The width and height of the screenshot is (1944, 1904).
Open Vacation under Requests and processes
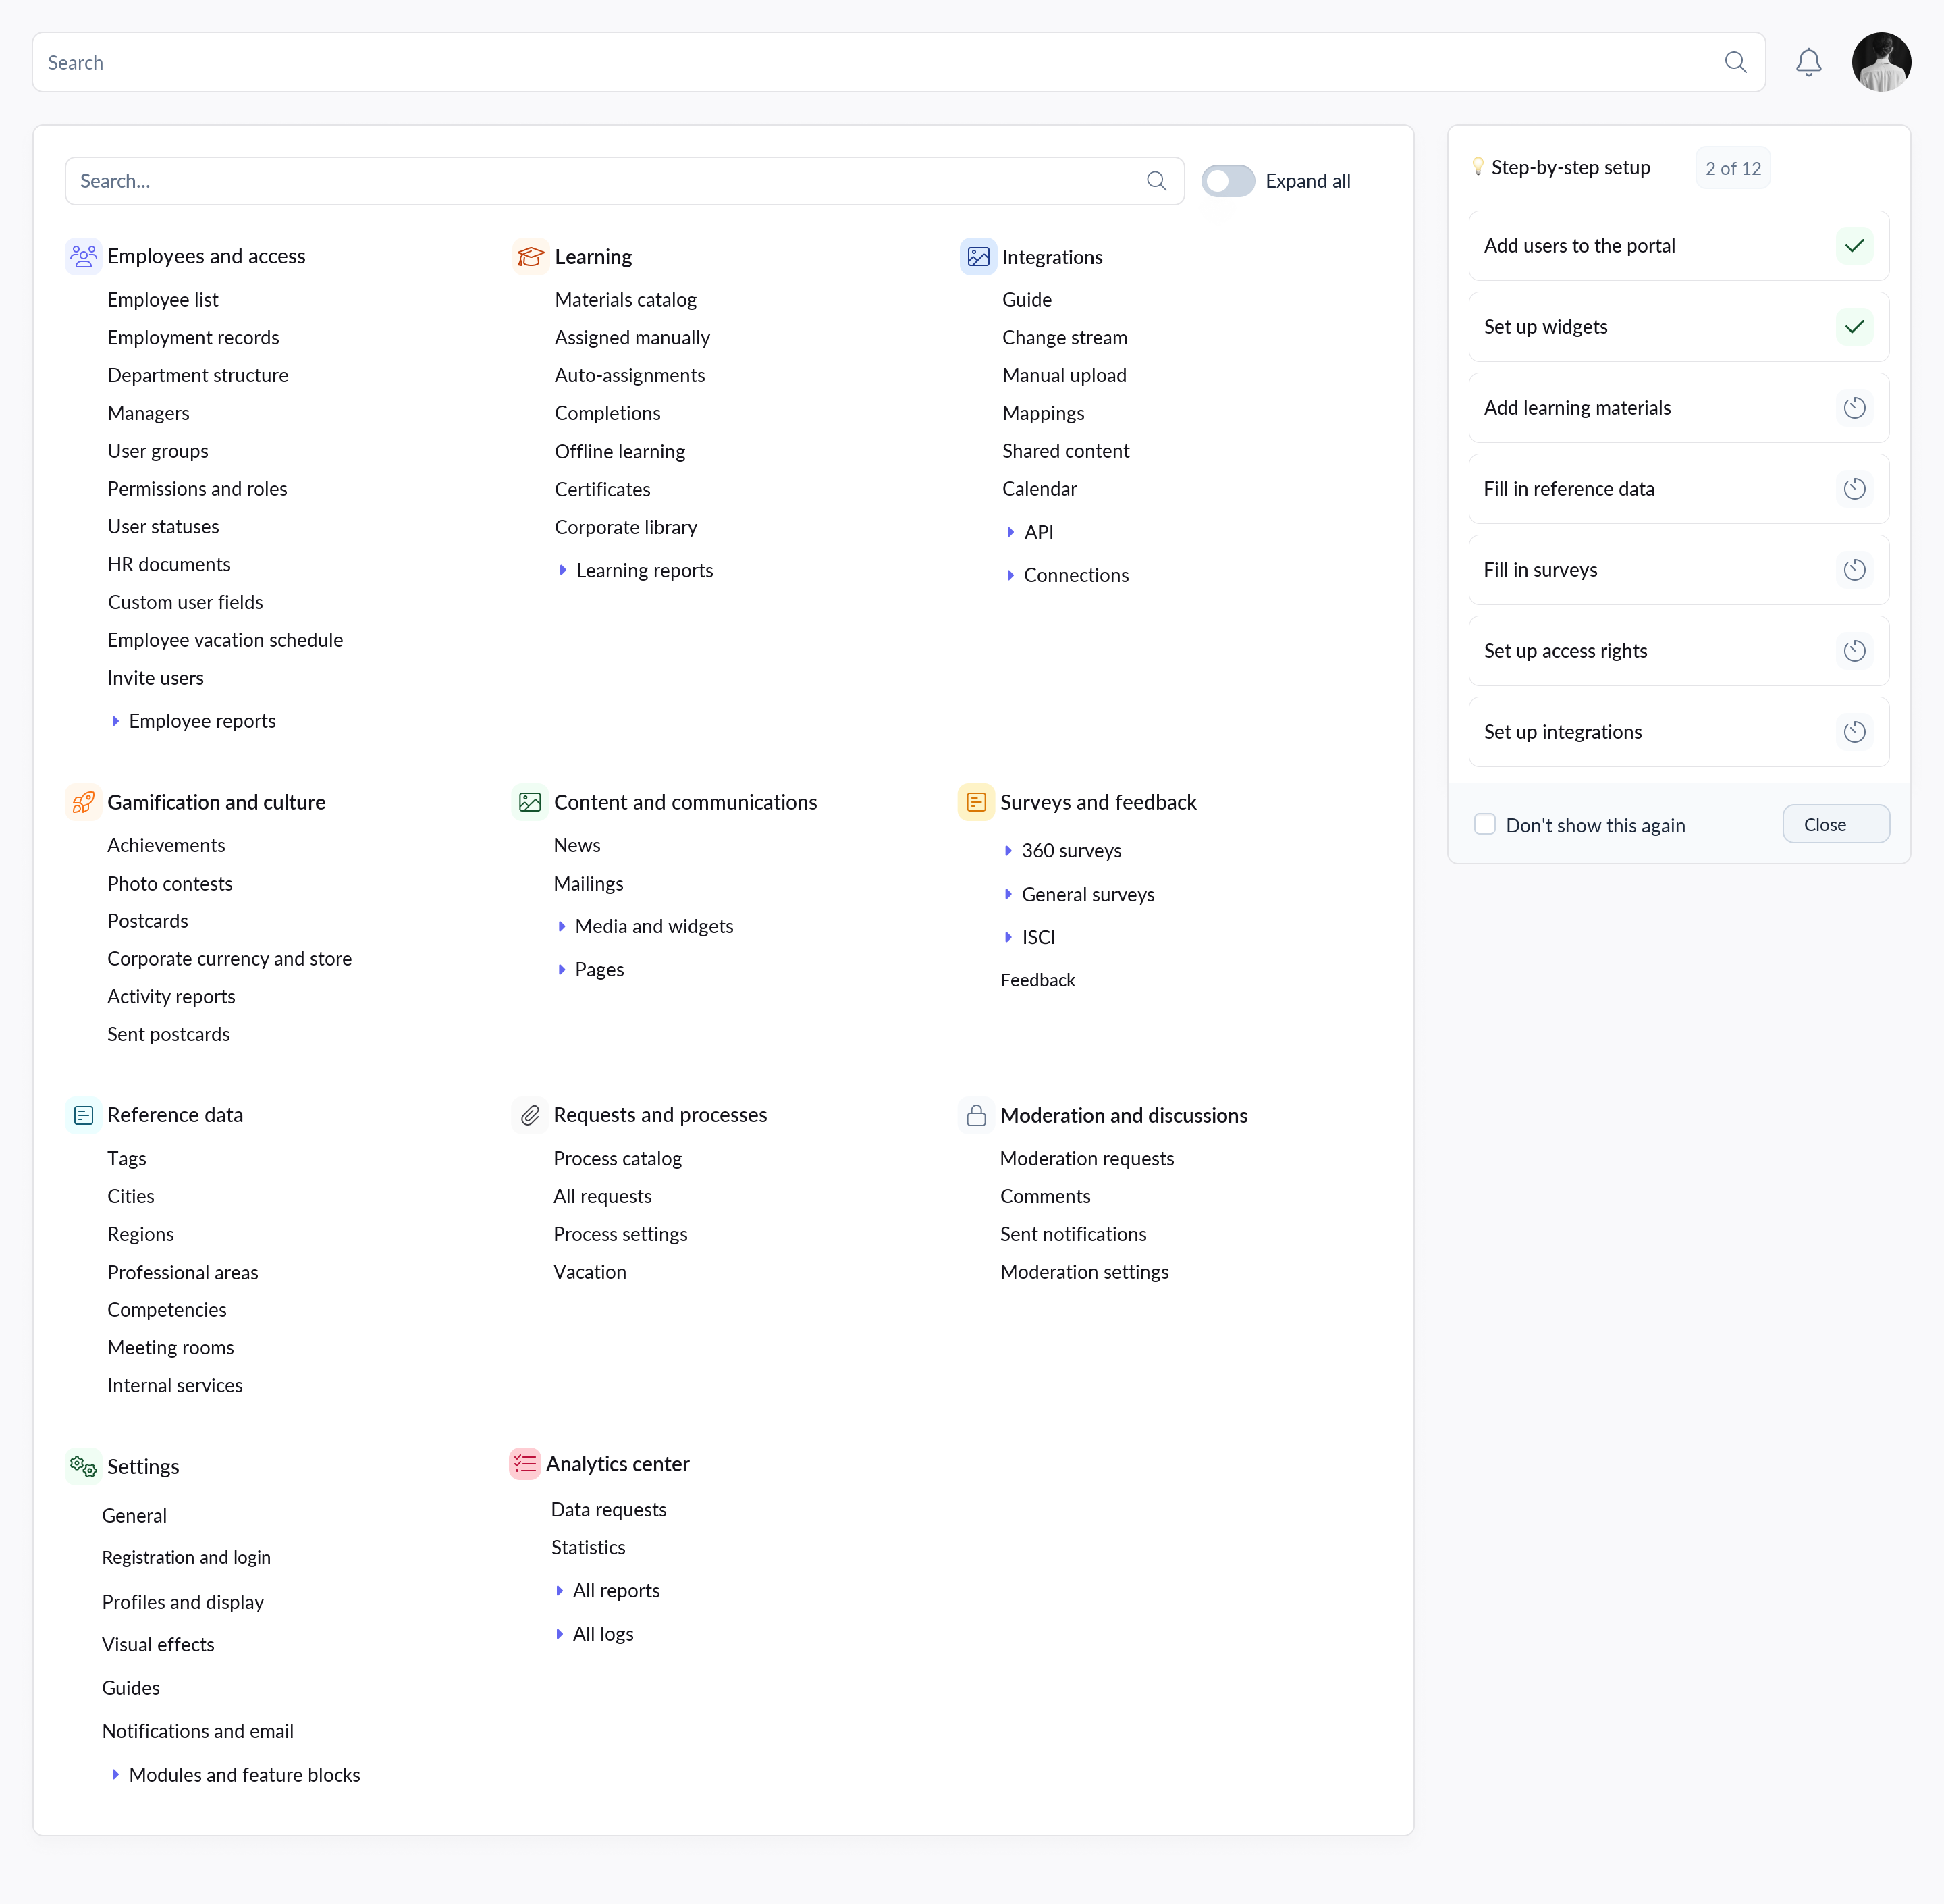point(590,1272)
